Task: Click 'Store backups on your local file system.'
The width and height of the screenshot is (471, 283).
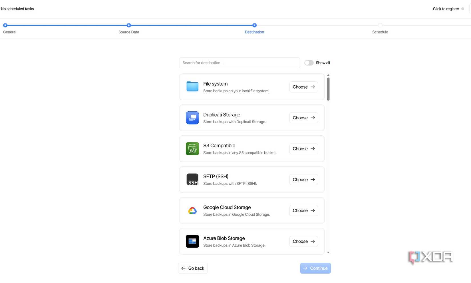Action: click(x=236, y=91)
